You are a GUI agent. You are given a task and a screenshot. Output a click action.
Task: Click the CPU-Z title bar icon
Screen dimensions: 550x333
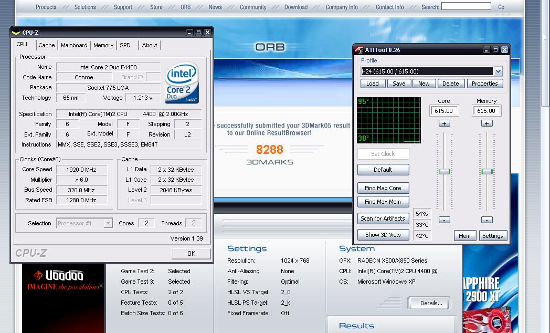point(16,33)
